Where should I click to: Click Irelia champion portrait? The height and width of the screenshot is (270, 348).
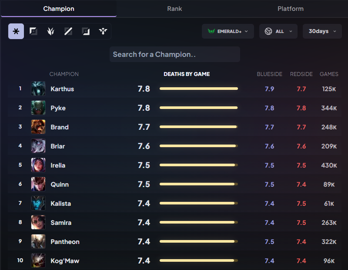point(38,165)
